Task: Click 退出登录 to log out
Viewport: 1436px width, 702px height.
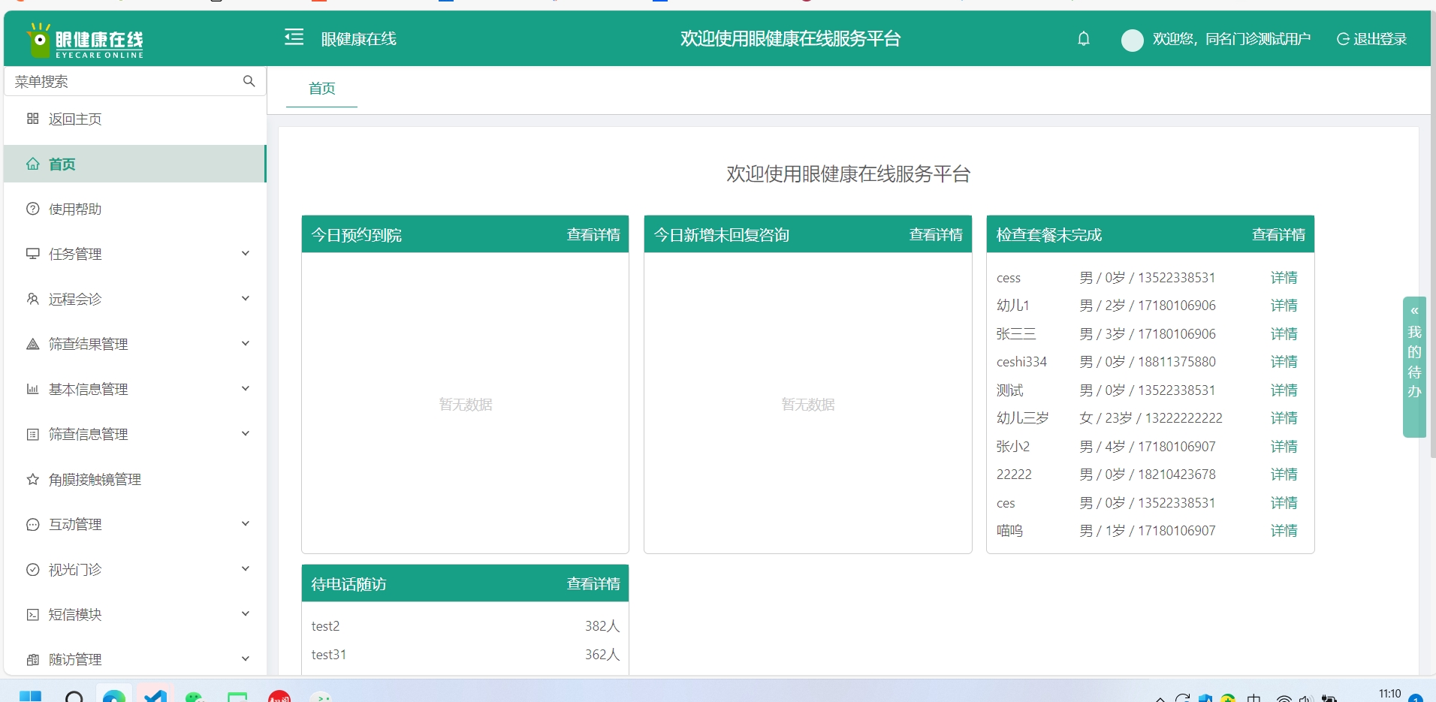Action: point(1371,39)
